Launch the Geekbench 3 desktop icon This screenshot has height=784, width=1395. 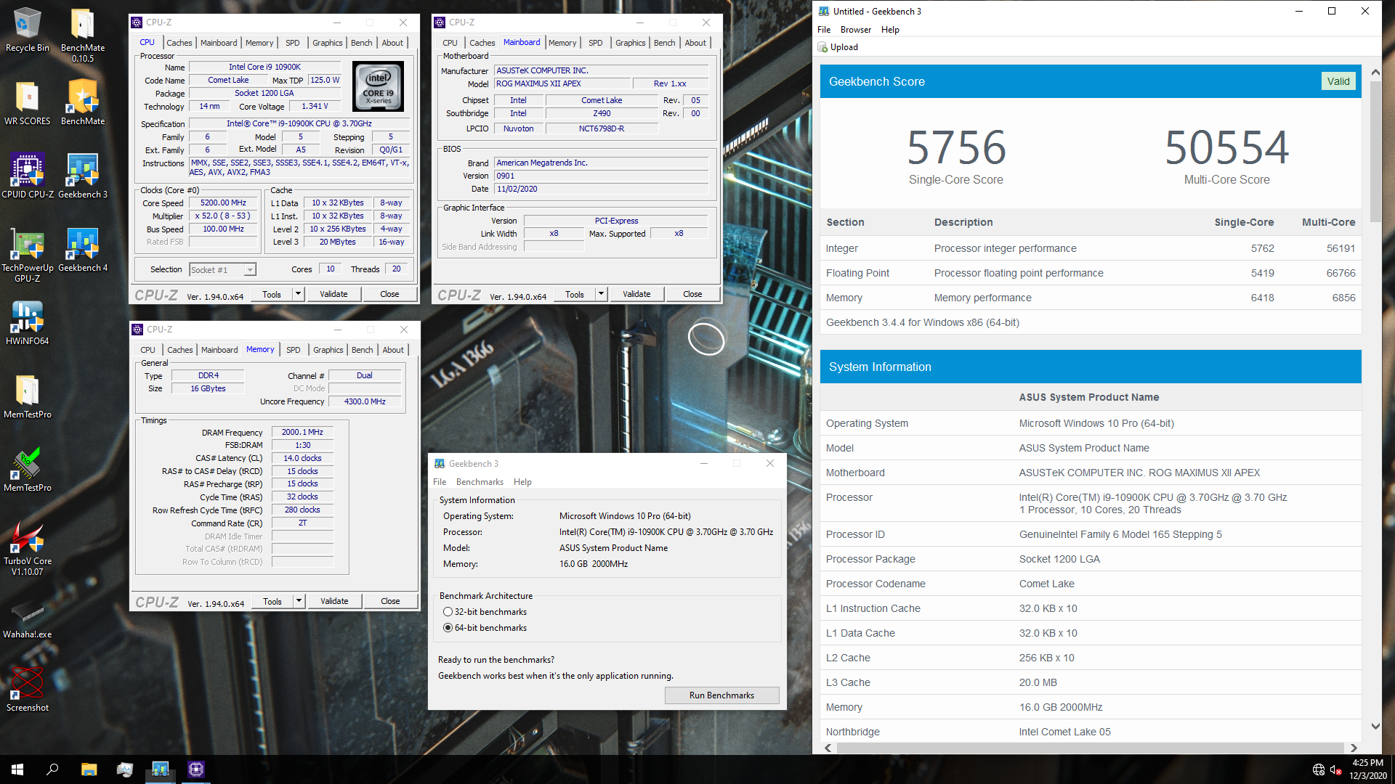click(82, 176)
